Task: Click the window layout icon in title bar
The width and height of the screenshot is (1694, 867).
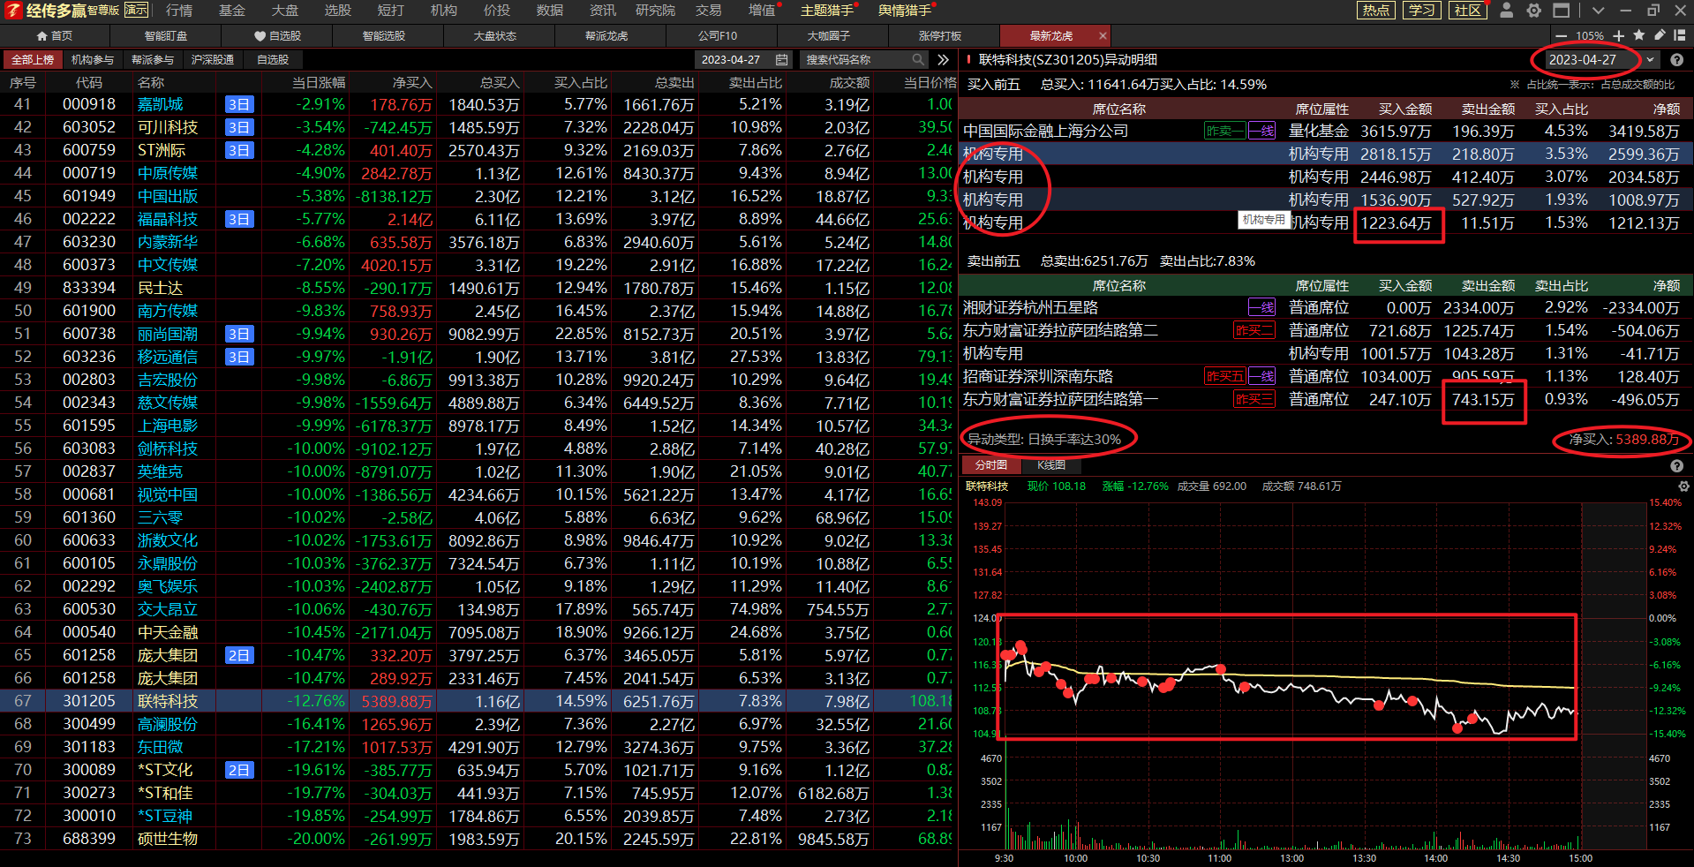Action: point(1562,11)
